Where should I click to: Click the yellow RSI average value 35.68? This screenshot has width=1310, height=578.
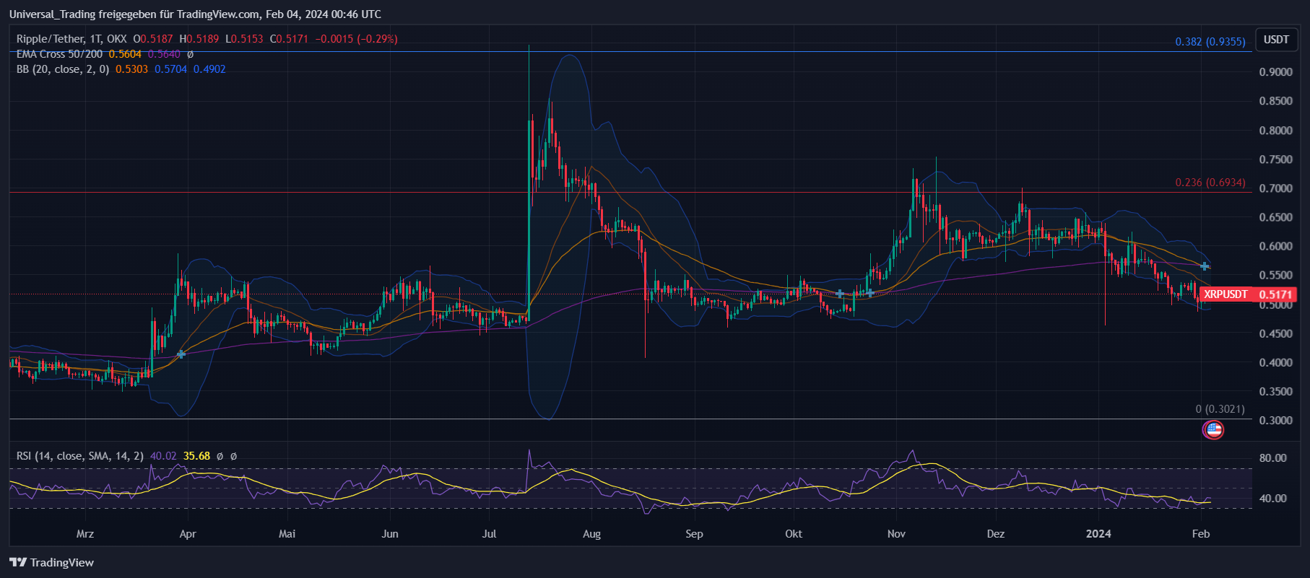196,456
